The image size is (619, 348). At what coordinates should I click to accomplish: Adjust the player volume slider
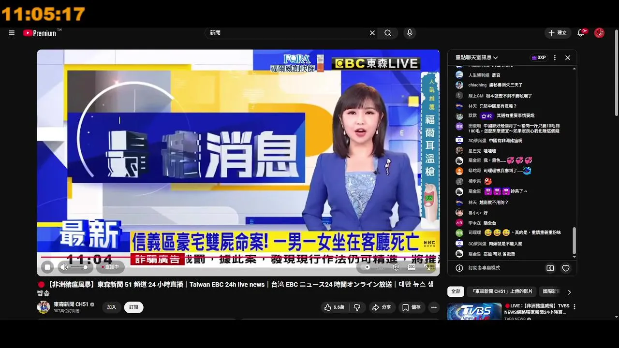click(79, 267)
